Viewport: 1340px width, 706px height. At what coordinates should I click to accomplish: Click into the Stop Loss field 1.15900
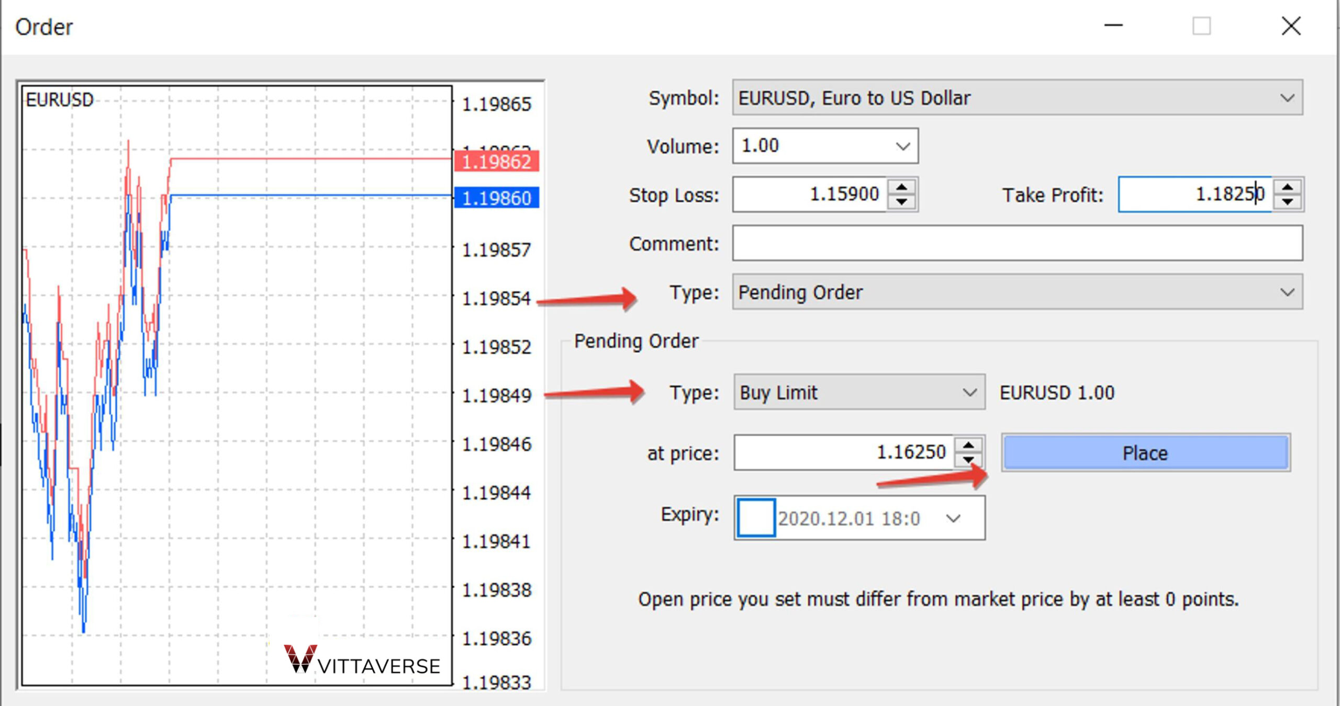[809, 195]
